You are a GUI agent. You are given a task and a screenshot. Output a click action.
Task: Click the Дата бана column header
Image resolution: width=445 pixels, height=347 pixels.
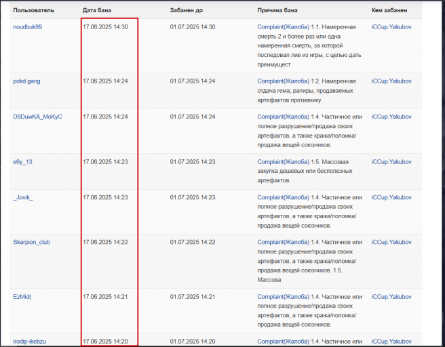[97, 10]
